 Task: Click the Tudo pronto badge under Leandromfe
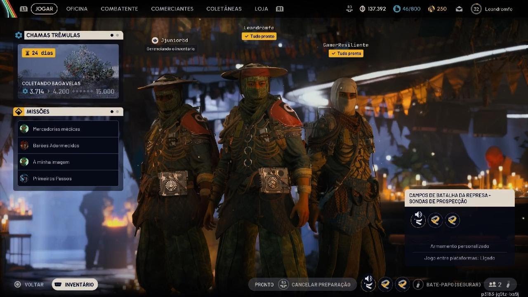pyautogui.click(x=259, y=36)
